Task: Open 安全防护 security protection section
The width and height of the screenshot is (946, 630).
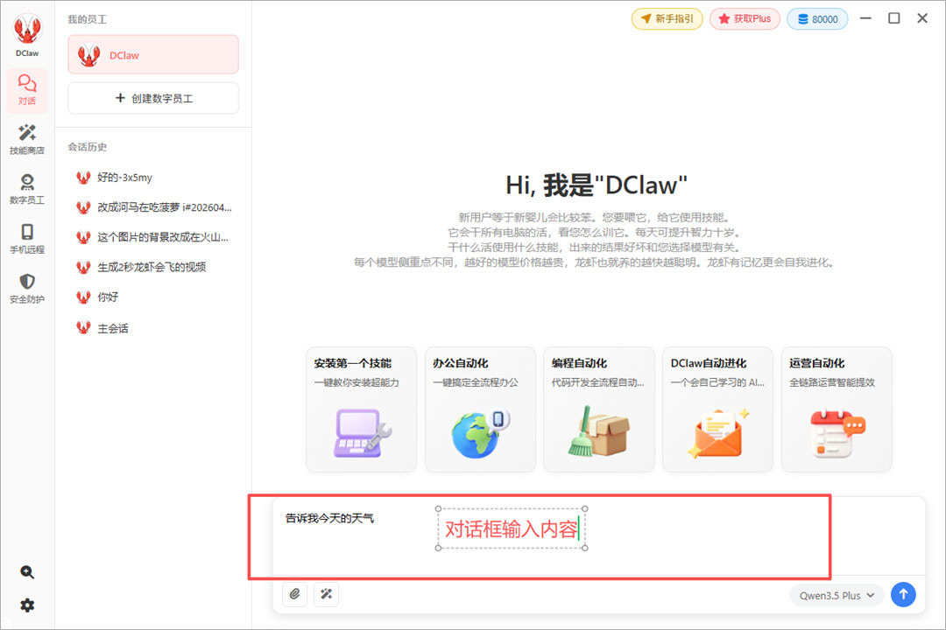Action: (27, 288)
